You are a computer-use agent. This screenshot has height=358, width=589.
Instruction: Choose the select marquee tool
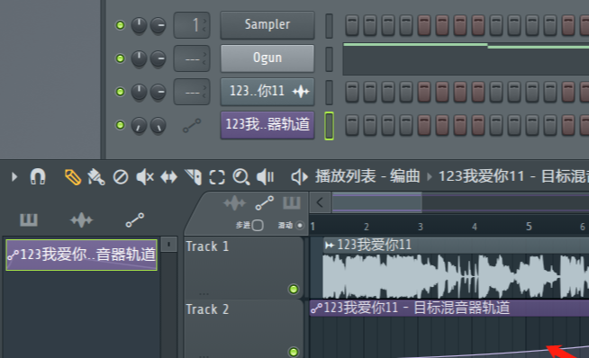[217, 177]
